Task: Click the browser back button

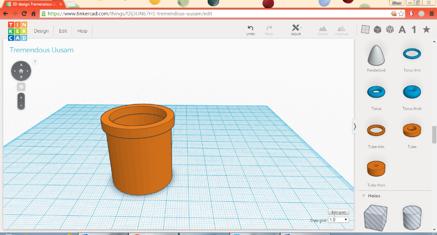Action: click(x=6, y=14)
